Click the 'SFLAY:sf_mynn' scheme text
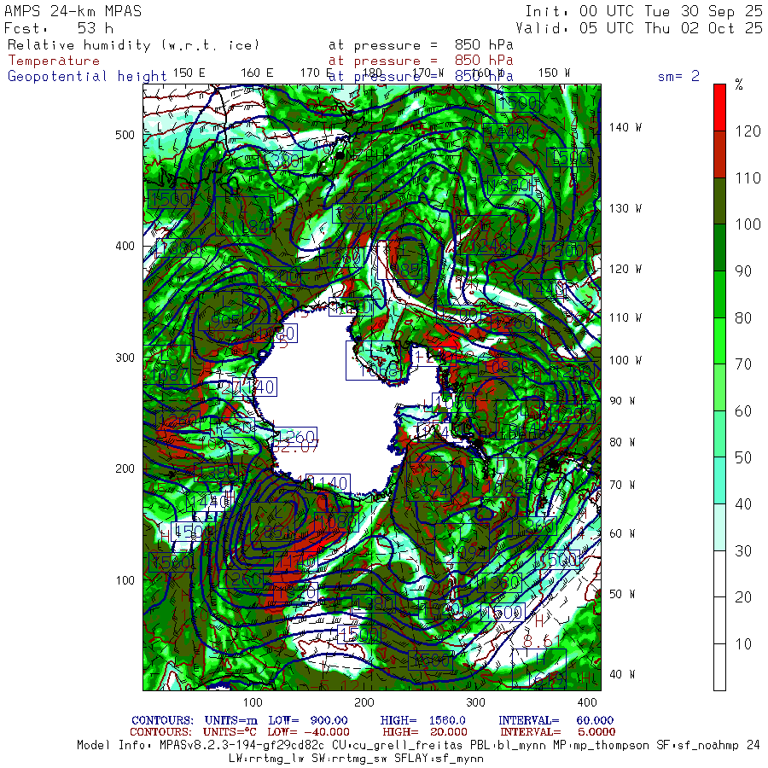Viewport: 768px width, 768px height. (439, 759)
